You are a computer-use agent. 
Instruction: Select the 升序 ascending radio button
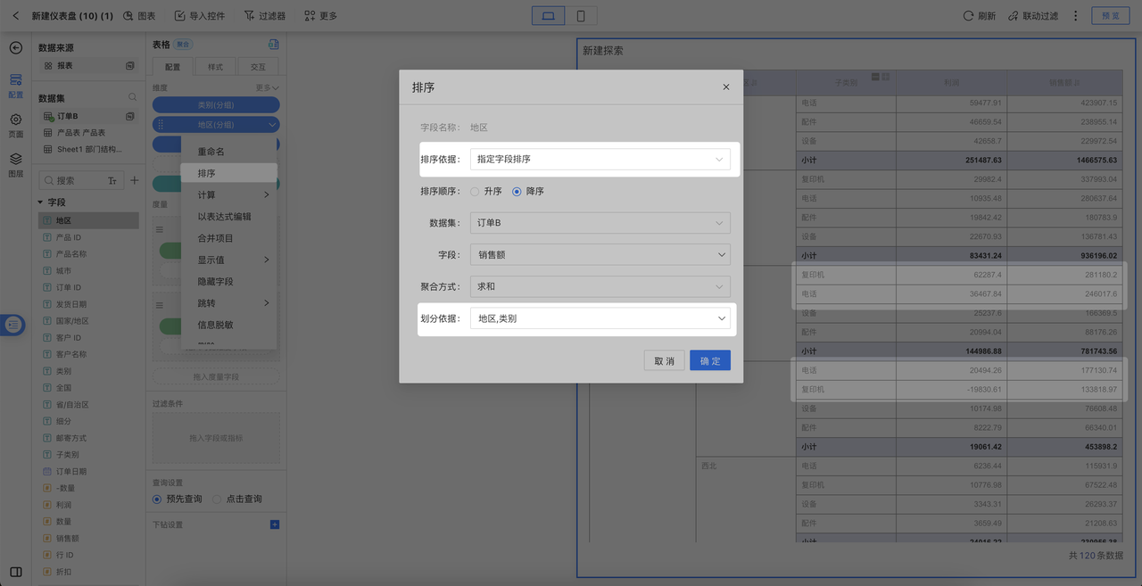(x=475, y=192)
